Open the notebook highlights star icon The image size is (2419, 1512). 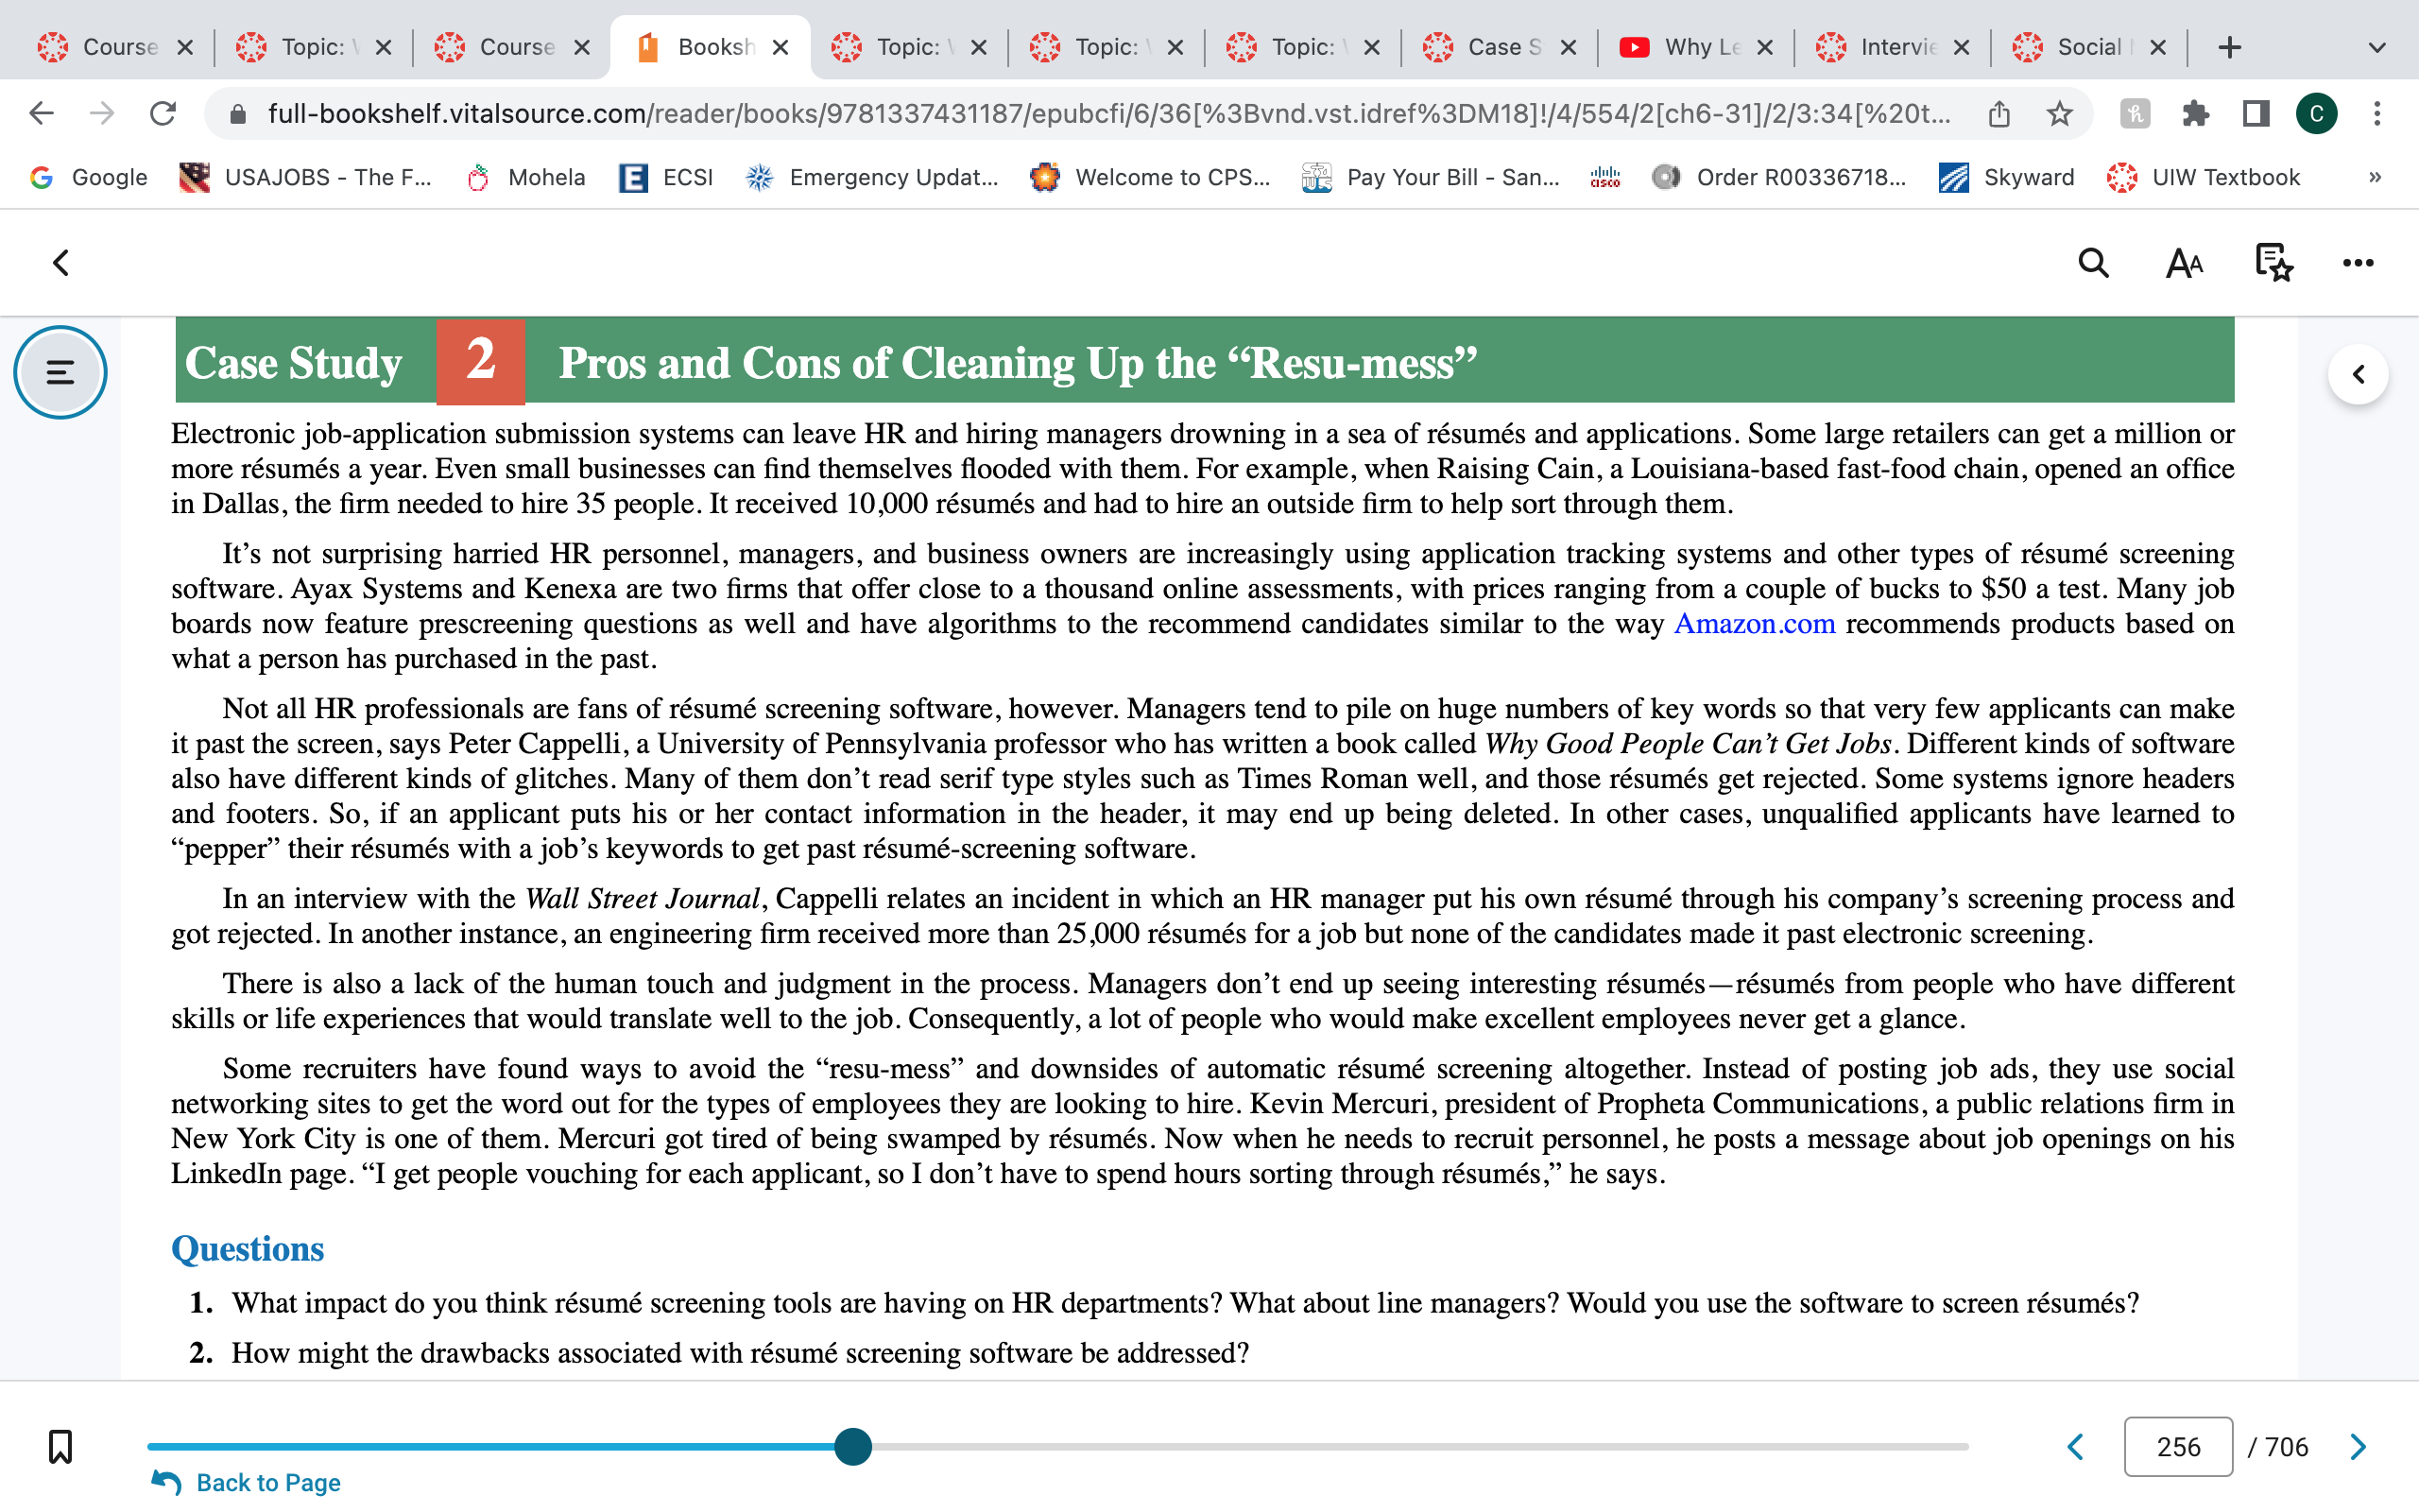(2274, 263)
